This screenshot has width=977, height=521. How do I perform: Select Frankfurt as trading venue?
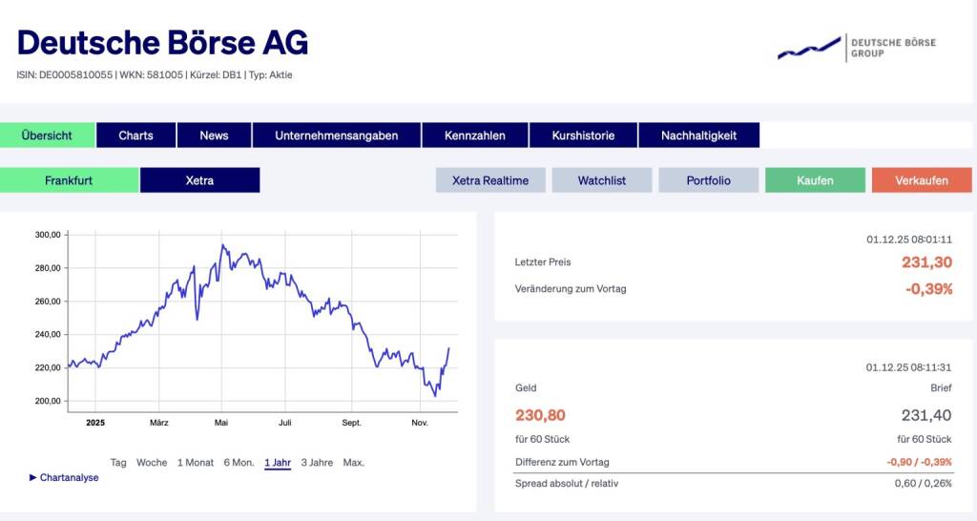pos(70,180)
